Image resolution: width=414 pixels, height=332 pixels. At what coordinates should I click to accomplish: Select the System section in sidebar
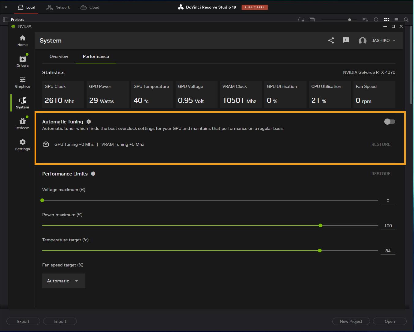pyautogui.click(x=22, y=103)
